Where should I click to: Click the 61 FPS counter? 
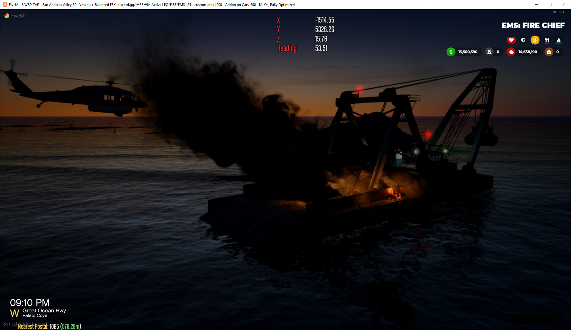pyautogui.click(x=558, y=12)
